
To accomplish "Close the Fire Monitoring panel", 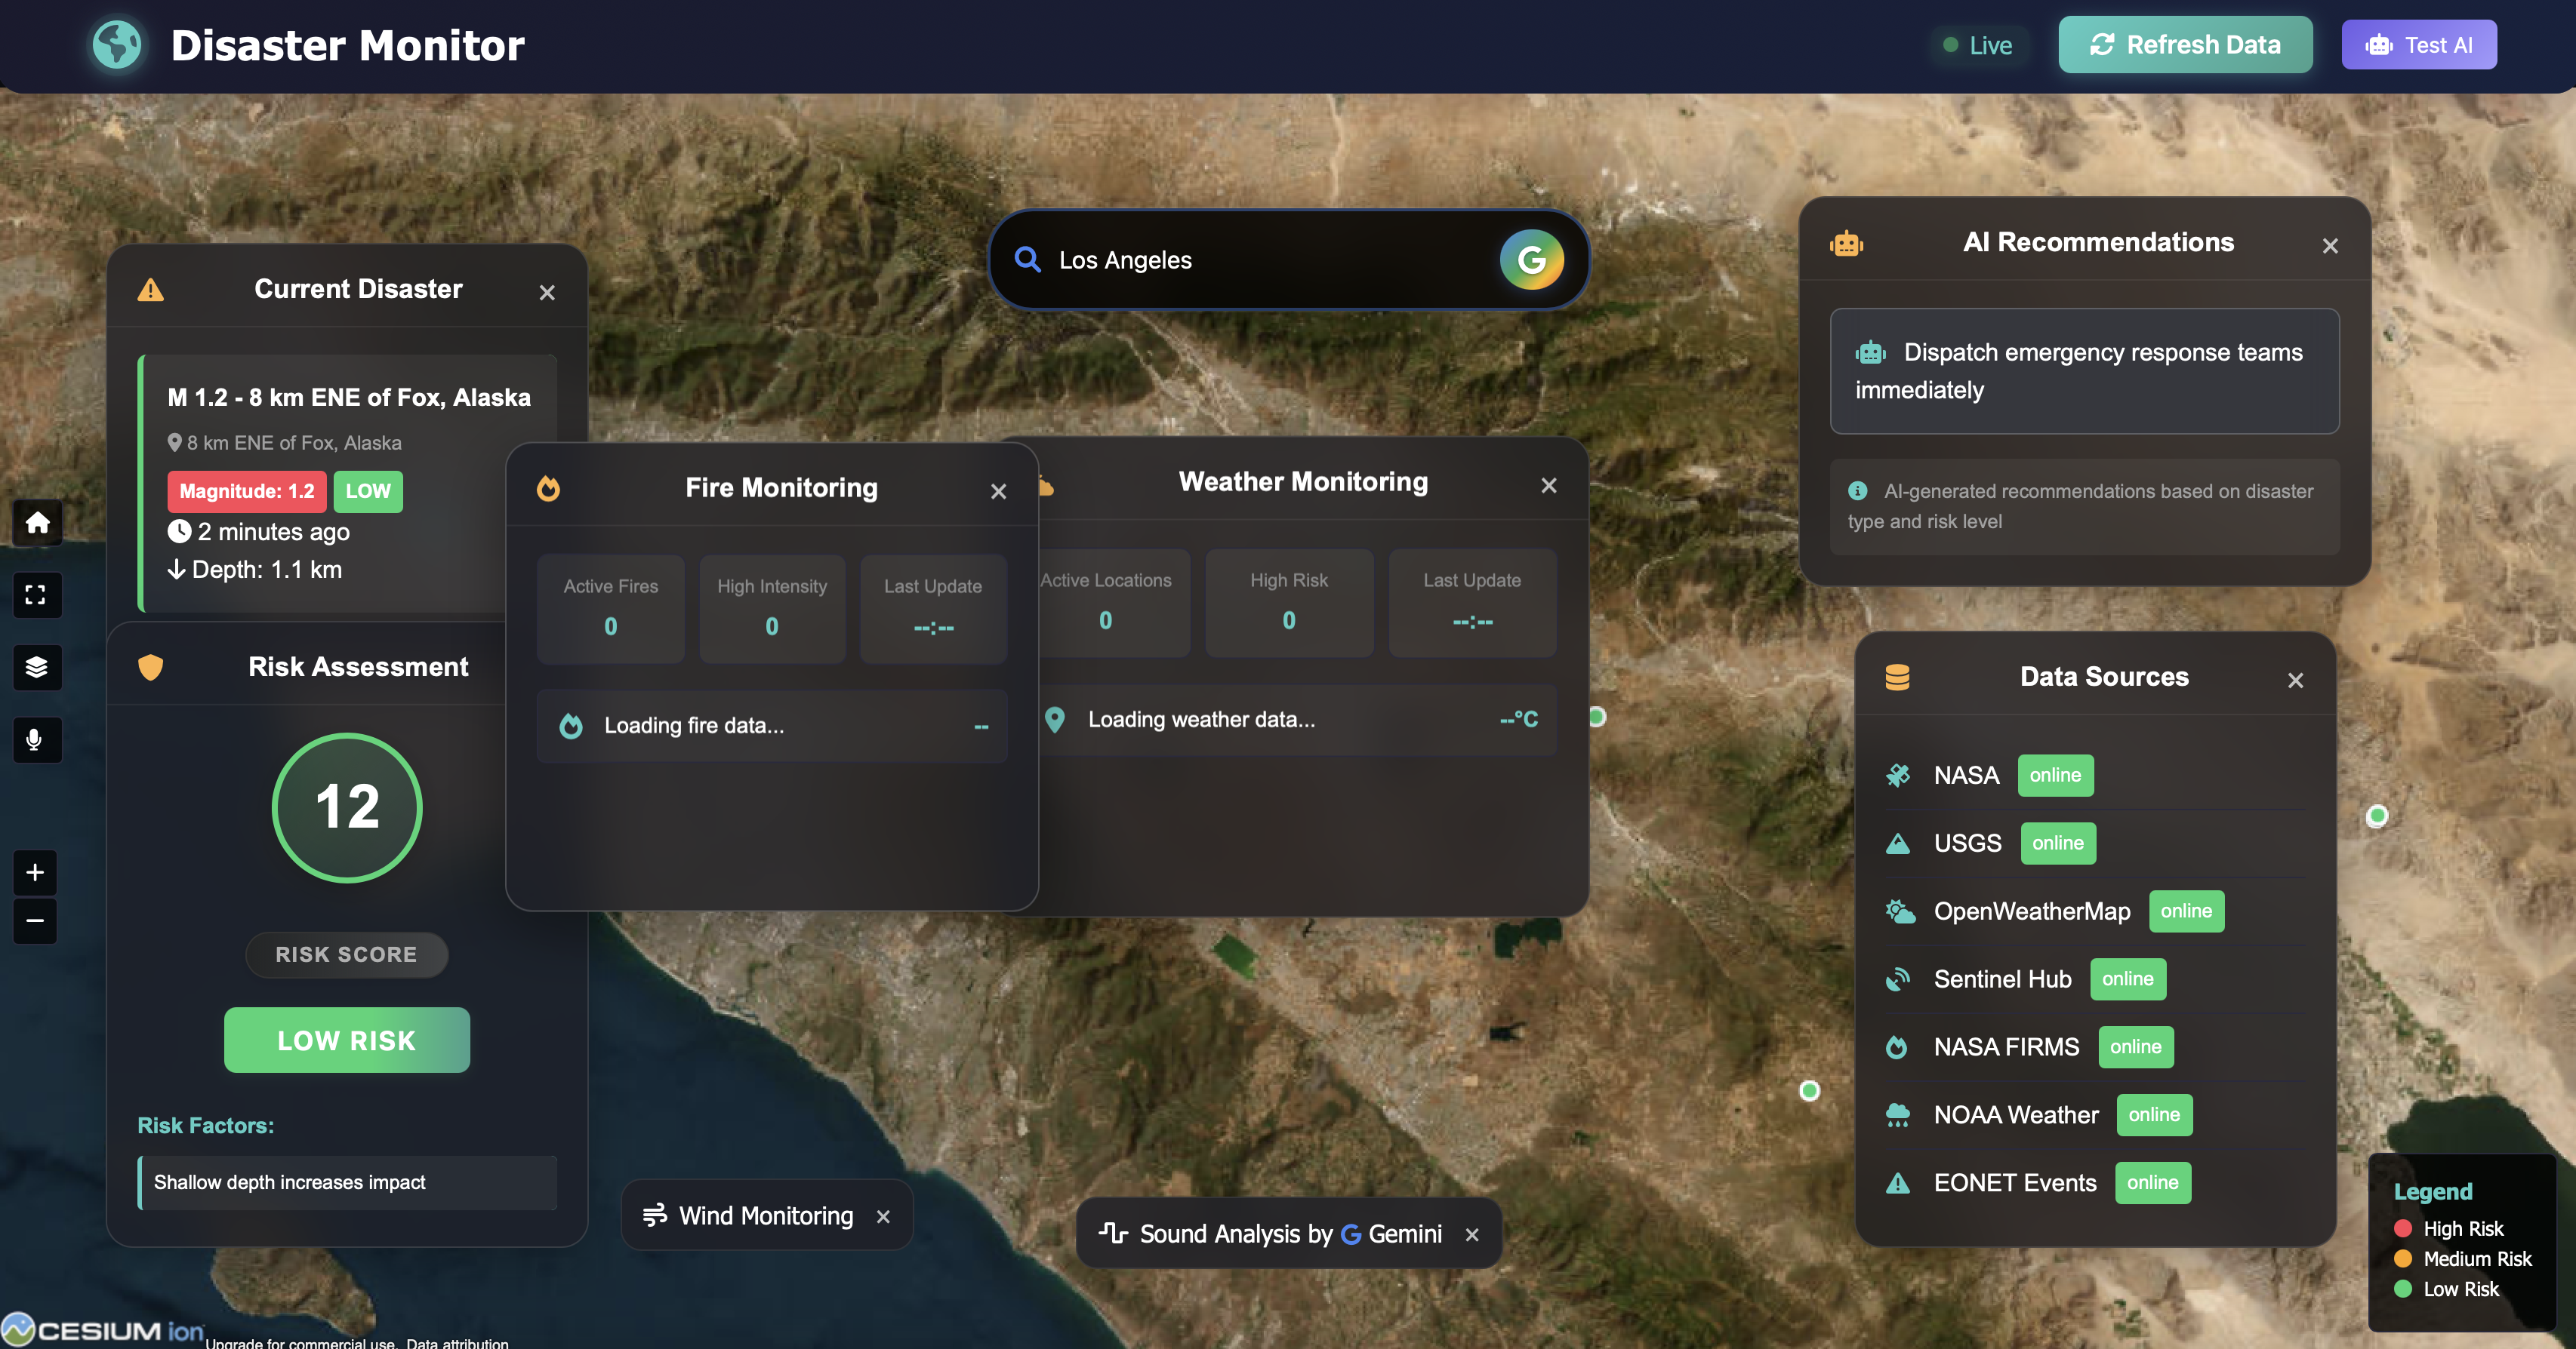I will [x=998, y=490].
